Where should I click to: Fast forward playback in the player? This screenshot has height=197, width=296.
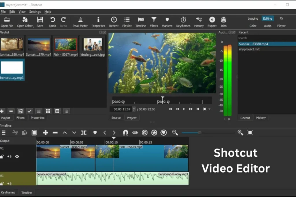point(191,109)
